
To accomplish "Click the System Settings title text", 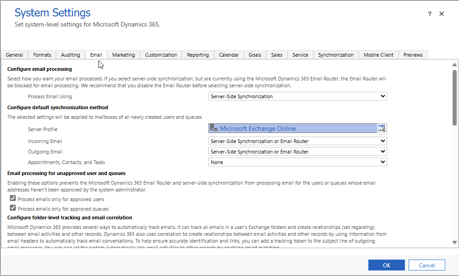I will point(53,13).
